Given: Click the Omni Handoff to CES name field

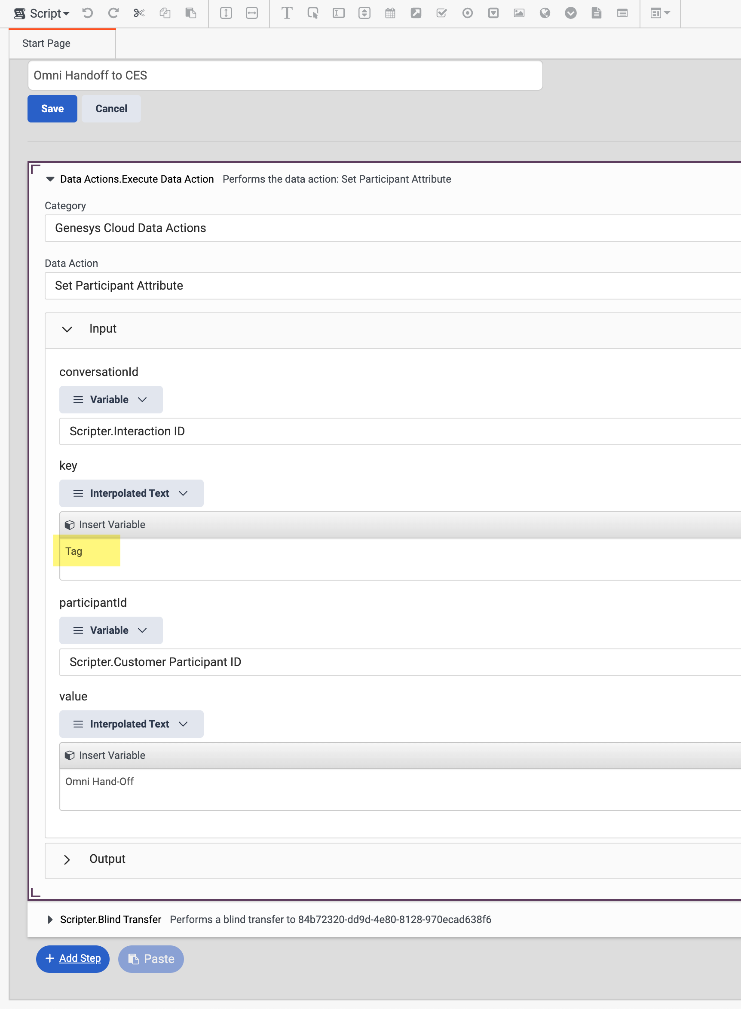Looking at the screenshot, I should [x=285, y=75].
